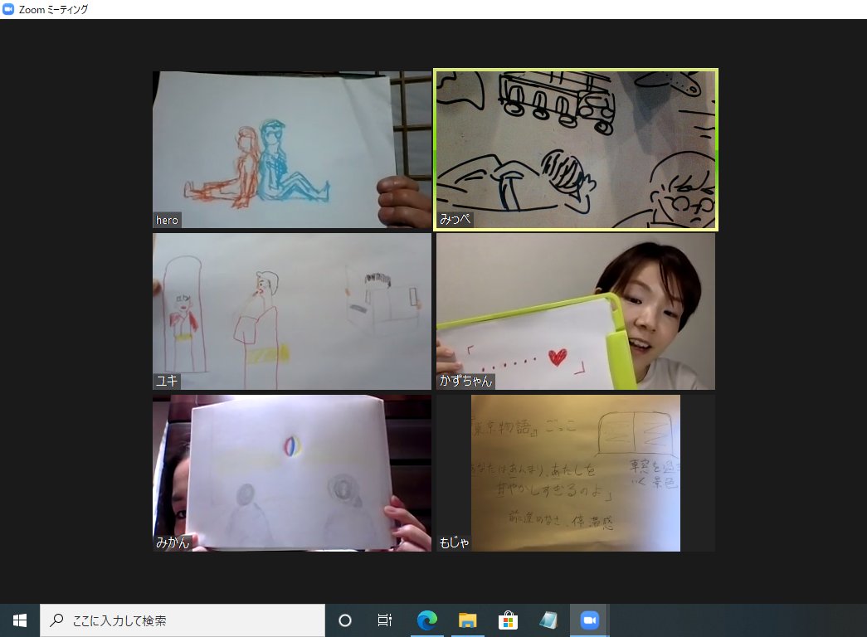The height and width of the screenshot is (637, 867).
Task: Click the hero participant name label
Action: [x=167, y=220]
